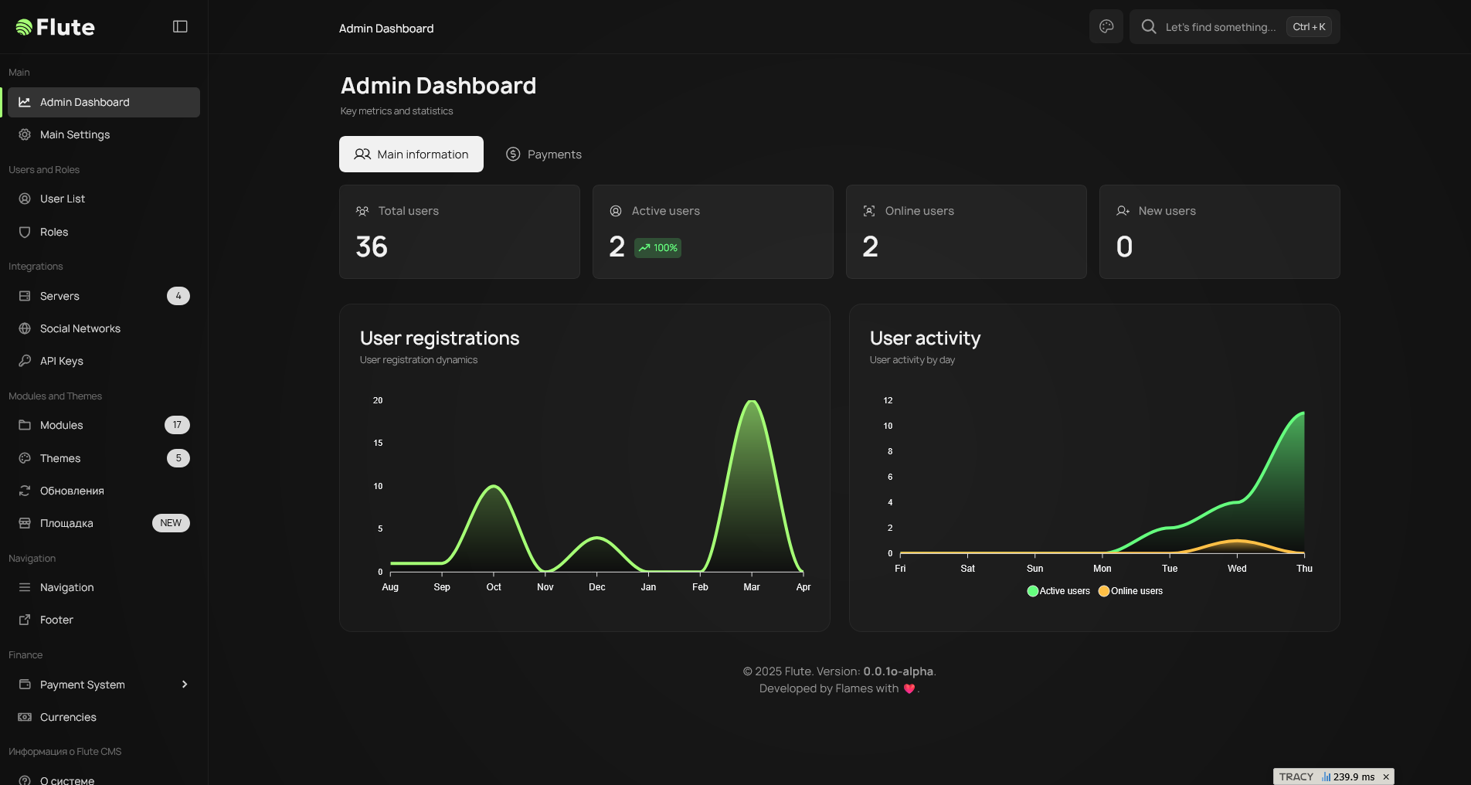Go to Roles shield icon
Screen dimensions: 1471x785
tap(25, 233)
